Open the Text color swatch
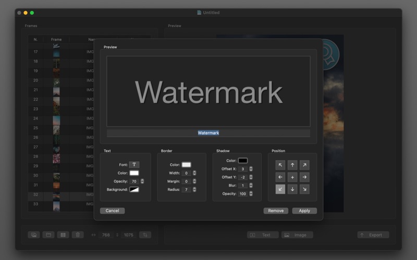 (134, 173)
